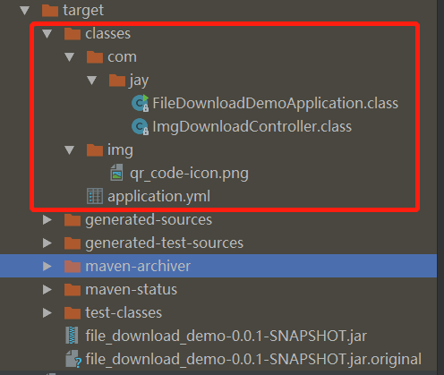Click the FileDownloadDemoApplication runnable class icon
The width and height of the screenshot is (444, 375).
(140, 103)
